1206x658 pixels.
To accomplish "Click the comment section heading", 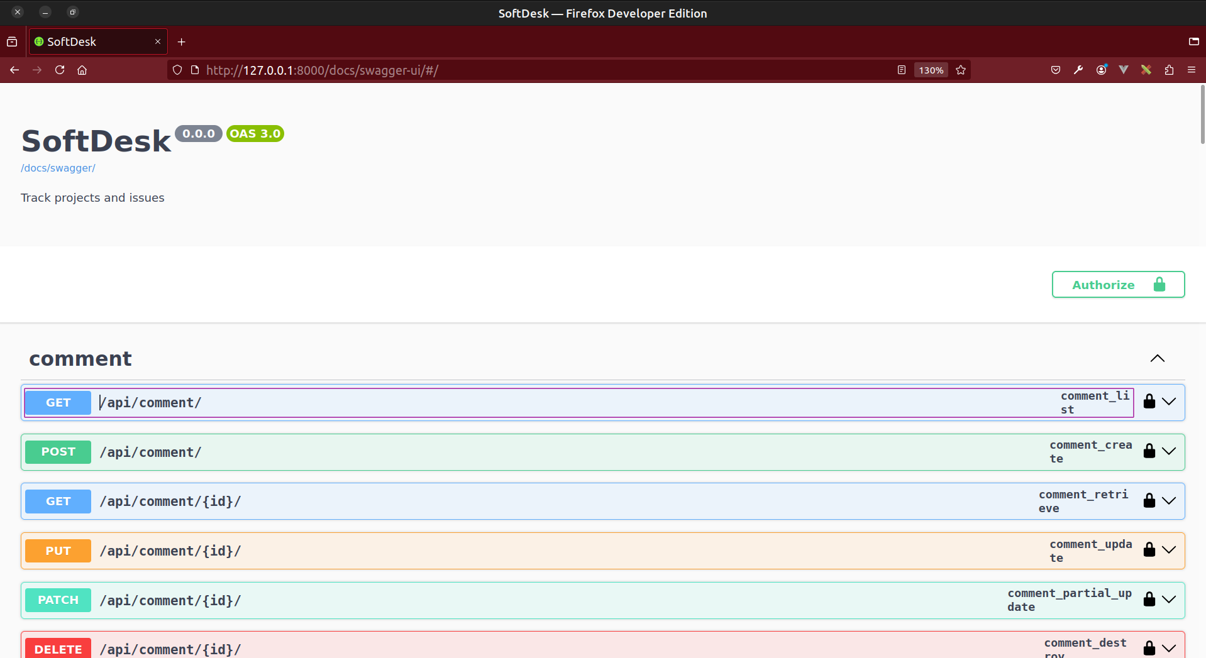I will [80, 358].
